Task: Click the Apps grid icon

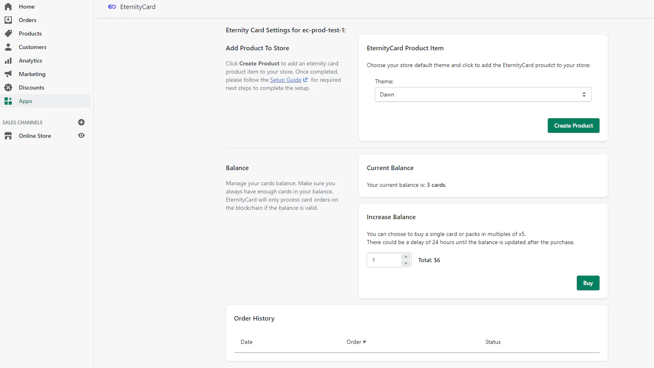Action: tap(8, 101)
